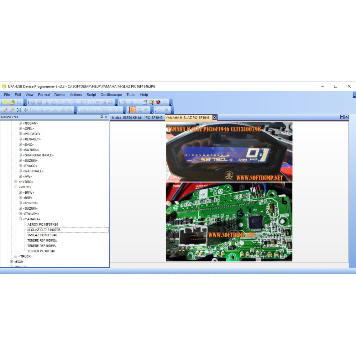Click the Run script play icon
This screenshot has height=356, width=356.
(x=159, y=110)
